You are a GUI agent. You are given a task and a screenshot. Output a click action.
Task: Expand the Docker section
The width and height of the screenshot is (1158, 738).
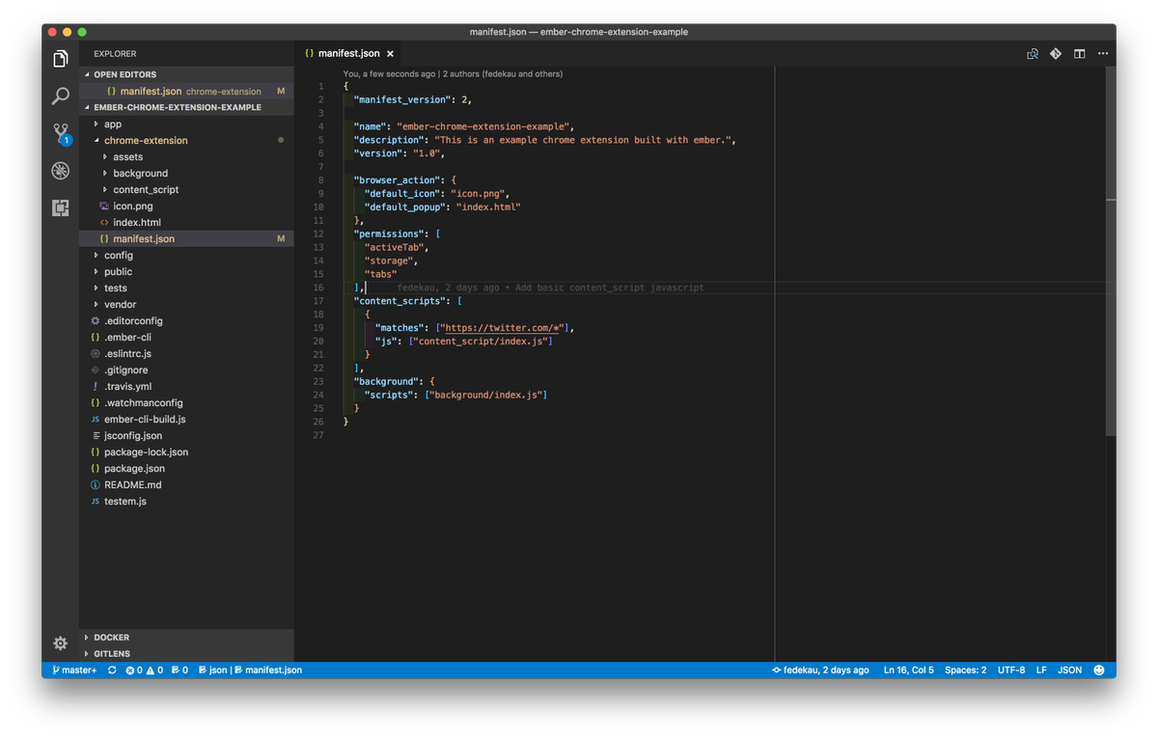coord(186,638)
